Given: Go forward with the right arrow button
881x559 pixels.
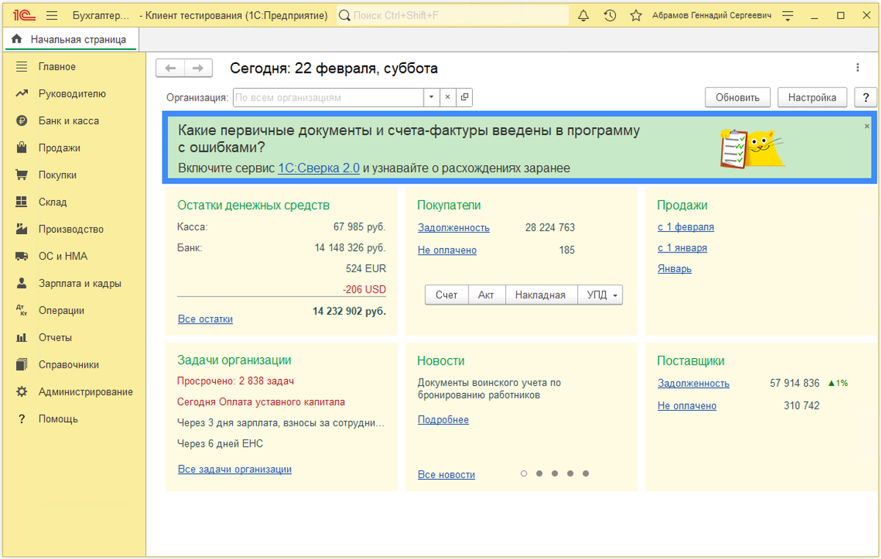Looking at the screenshot, I should click(198, 68).
